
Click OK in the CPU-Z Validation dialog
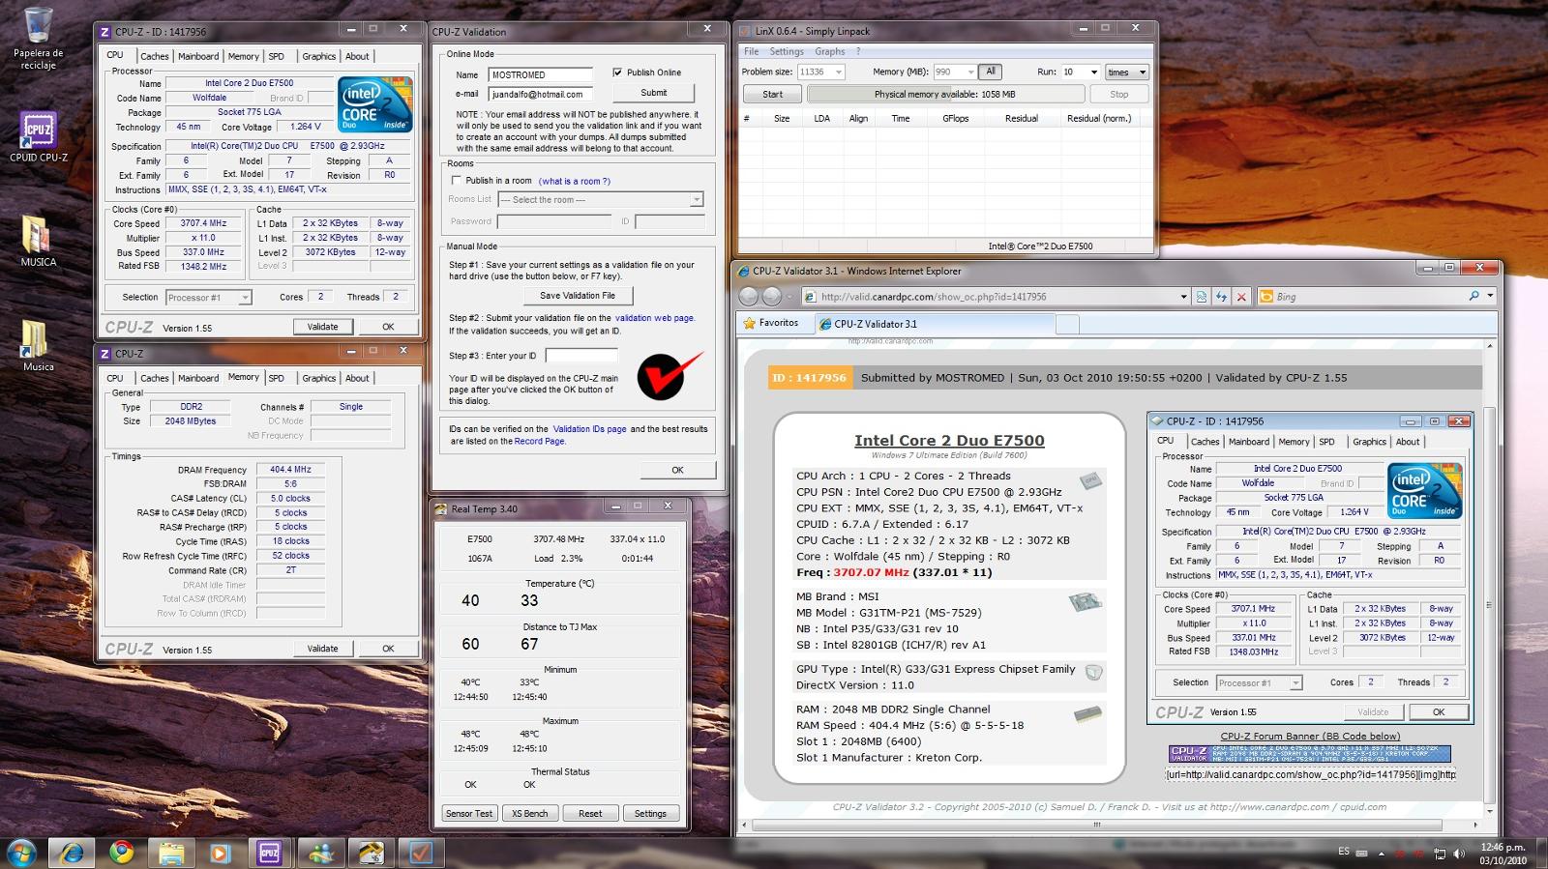[x=677, y=470]
